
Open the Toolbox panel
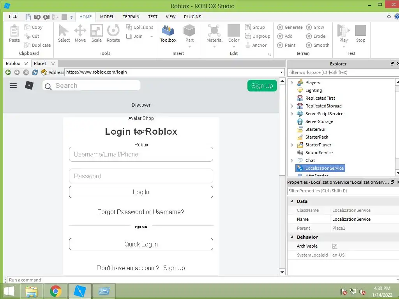(168, 33)
